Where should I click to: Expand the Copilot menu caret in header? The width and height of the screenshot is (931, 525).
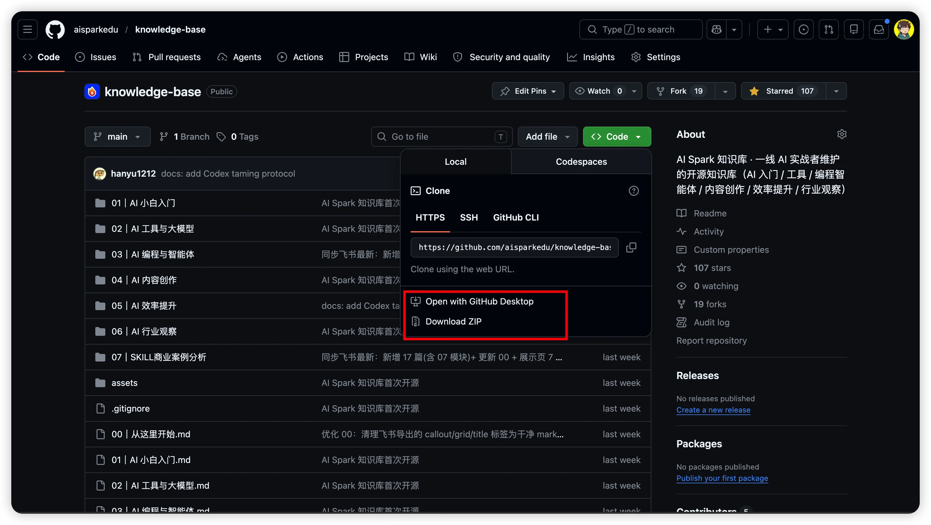point(734,29)
